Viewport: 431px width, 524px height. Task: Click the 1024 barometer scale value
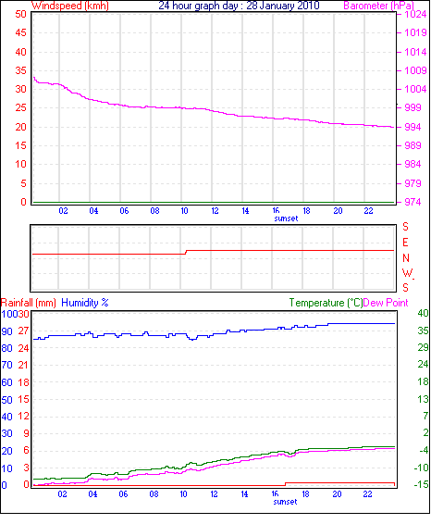pos(415,14)
